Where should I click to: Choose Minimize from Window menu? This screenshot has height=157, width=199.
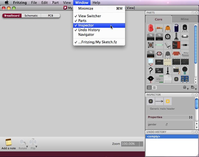pos(99,8)
